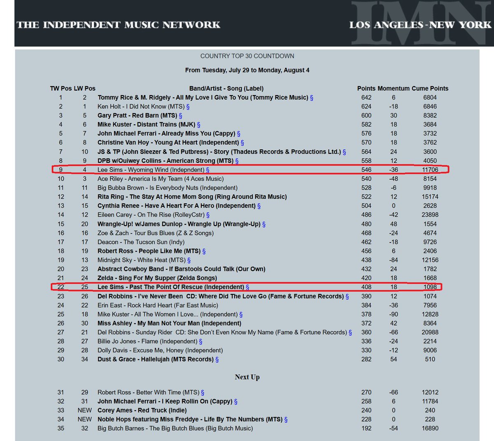Click Erin East - Rock Hard Heart entry

(158, 306)
